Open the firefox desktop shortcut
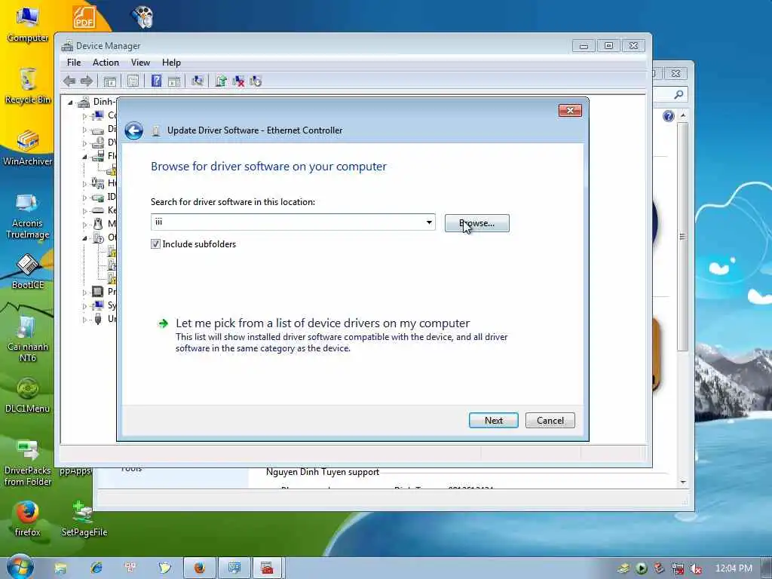Viewport: 772px width, 579px height. pyautogui.click(x=28, y=519)
